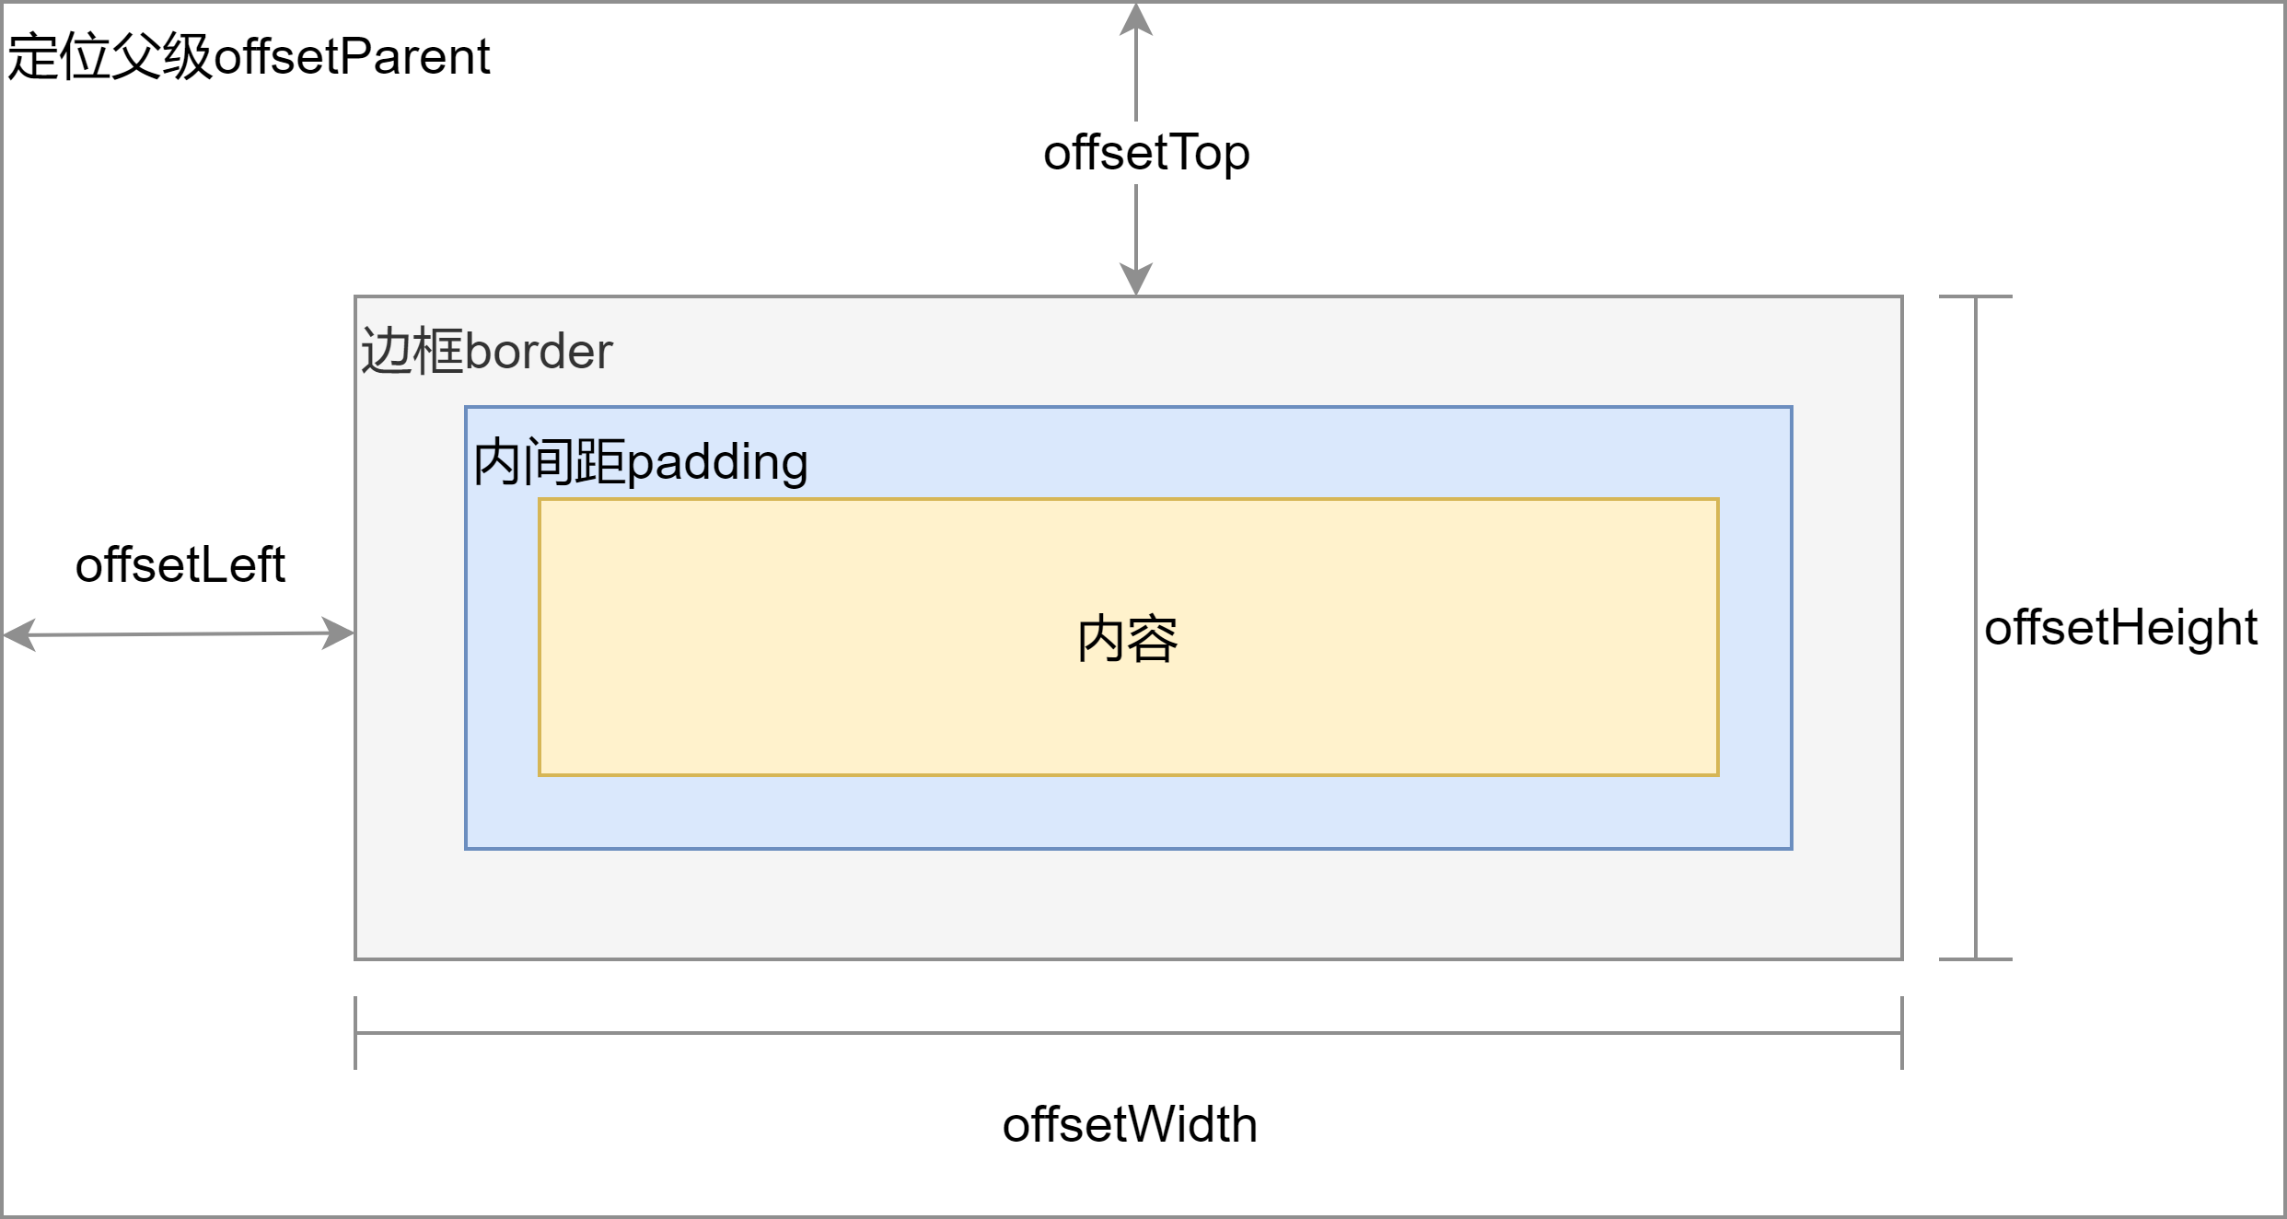Select the 边框border label
The width and height of the screenshot is (2287, 1219).
point(486,352)
